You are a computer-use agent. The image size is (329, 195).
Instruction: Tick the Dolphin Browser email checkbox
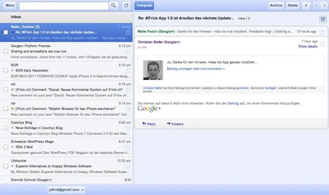coord(5,109)
